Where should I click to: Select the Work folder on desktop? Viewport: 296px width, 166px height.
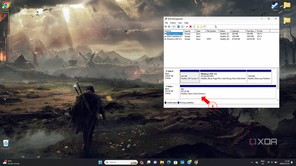click(287, 22)
